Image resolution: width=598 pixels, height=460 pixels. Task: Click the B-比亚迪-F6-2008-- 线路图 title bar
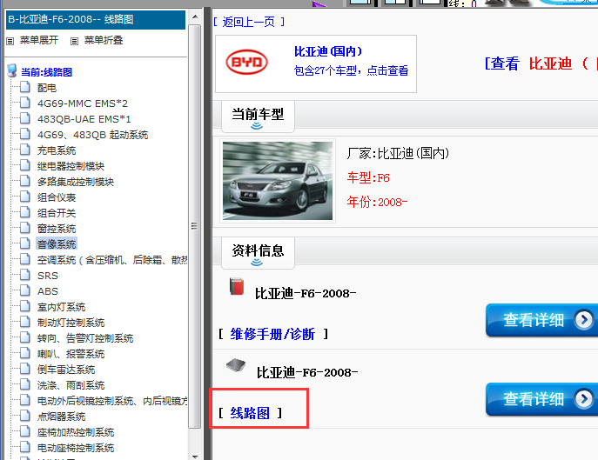[96, 19]
